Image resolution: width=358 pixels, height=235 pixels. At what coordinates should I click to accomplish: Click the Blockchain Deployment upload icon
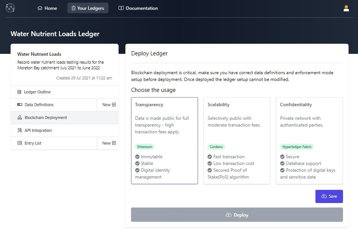coord(20,117)
